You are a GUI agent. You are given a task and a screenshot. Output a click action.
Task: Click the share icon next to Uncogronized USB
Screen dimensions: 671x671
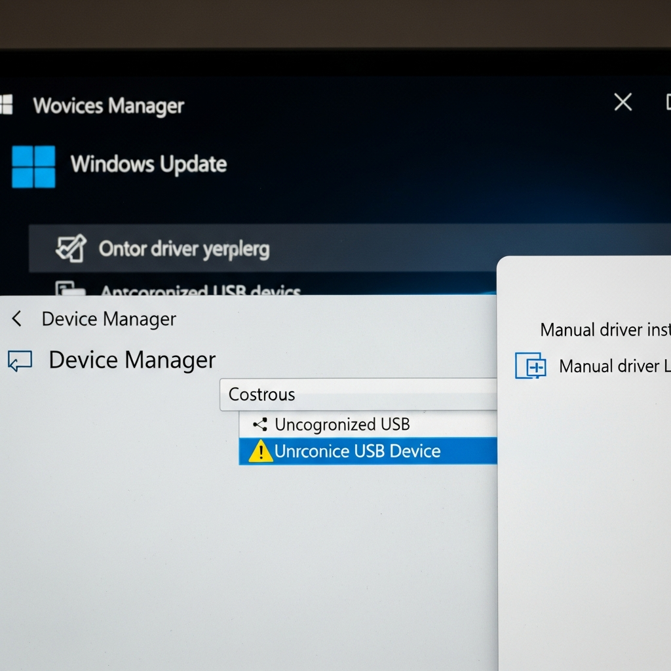click(x=261, y=425)
